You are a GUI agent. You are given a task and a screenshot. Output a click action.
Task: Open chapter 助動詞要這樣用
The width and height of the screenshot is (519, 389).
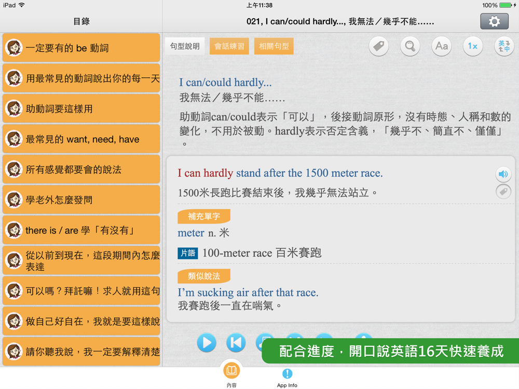pyautogui.click(x=81, y=108)
